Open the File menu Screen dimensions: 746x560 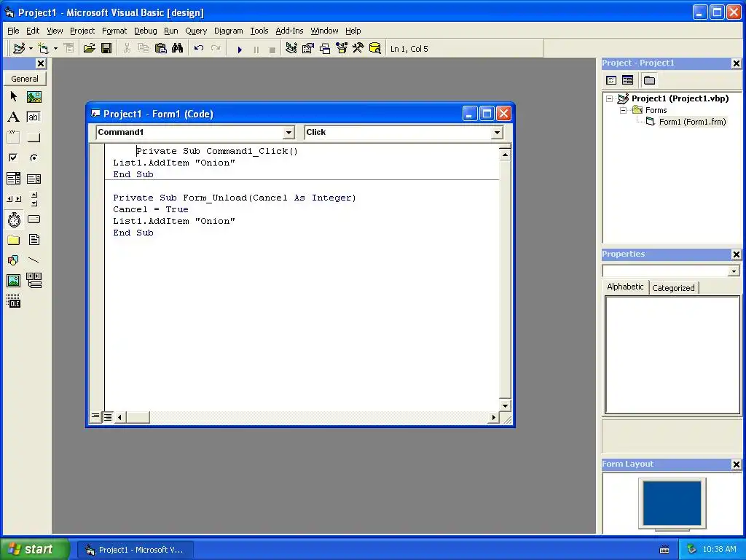point(13,31)
